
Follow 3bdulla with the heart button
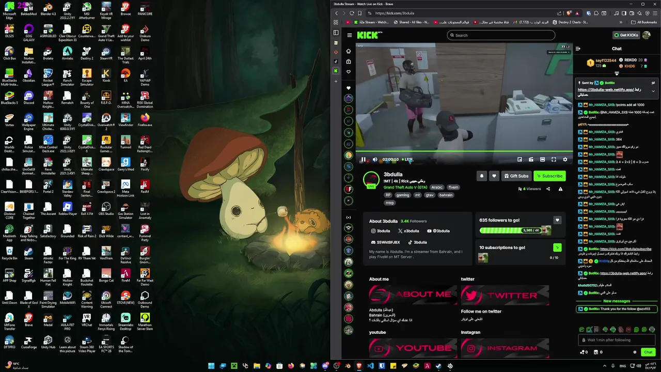point(494,176)
